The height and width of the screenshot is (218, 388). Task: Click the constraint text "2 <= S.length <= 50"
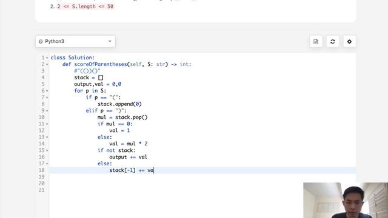pos(85,7)
